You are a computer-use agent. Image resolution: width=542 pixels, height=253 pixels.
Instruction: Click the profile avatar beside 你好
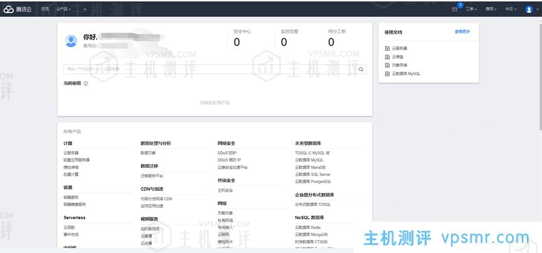click(x=71, y=41)
